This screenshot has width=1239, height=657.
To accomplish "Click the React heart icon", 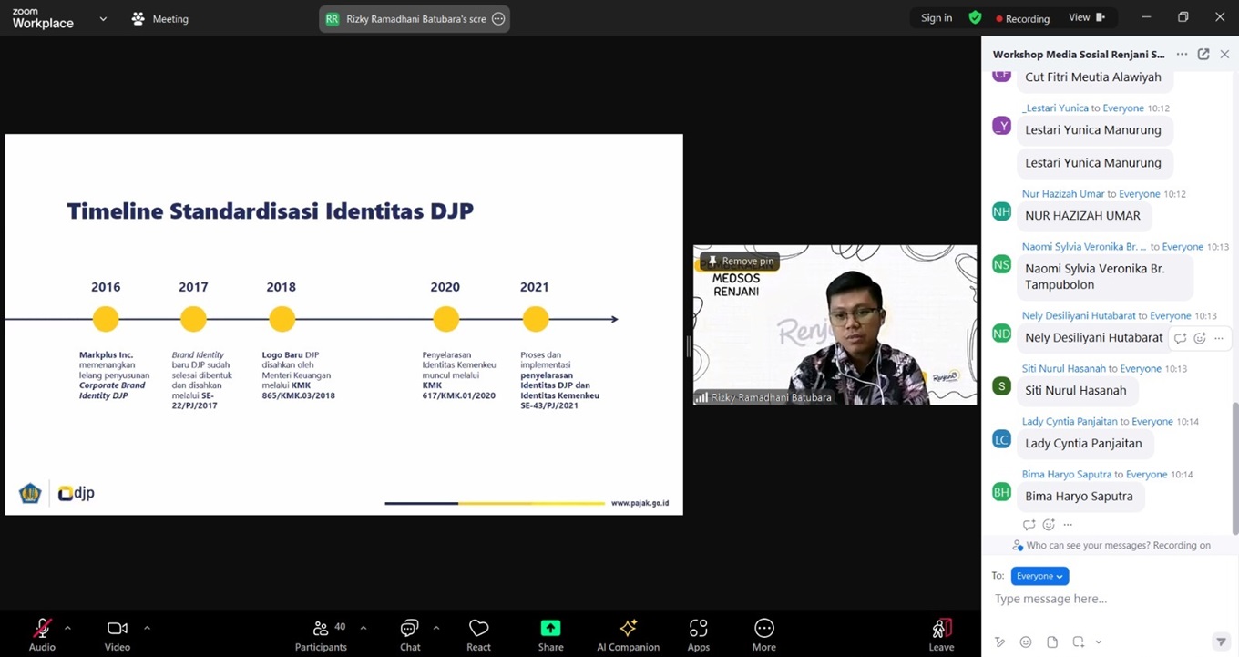I will click(478, 630).
